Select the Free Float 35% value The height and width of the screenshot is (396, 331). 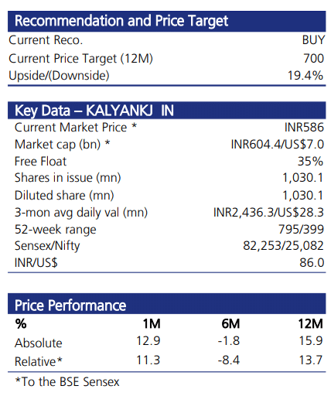pos(310,162)
